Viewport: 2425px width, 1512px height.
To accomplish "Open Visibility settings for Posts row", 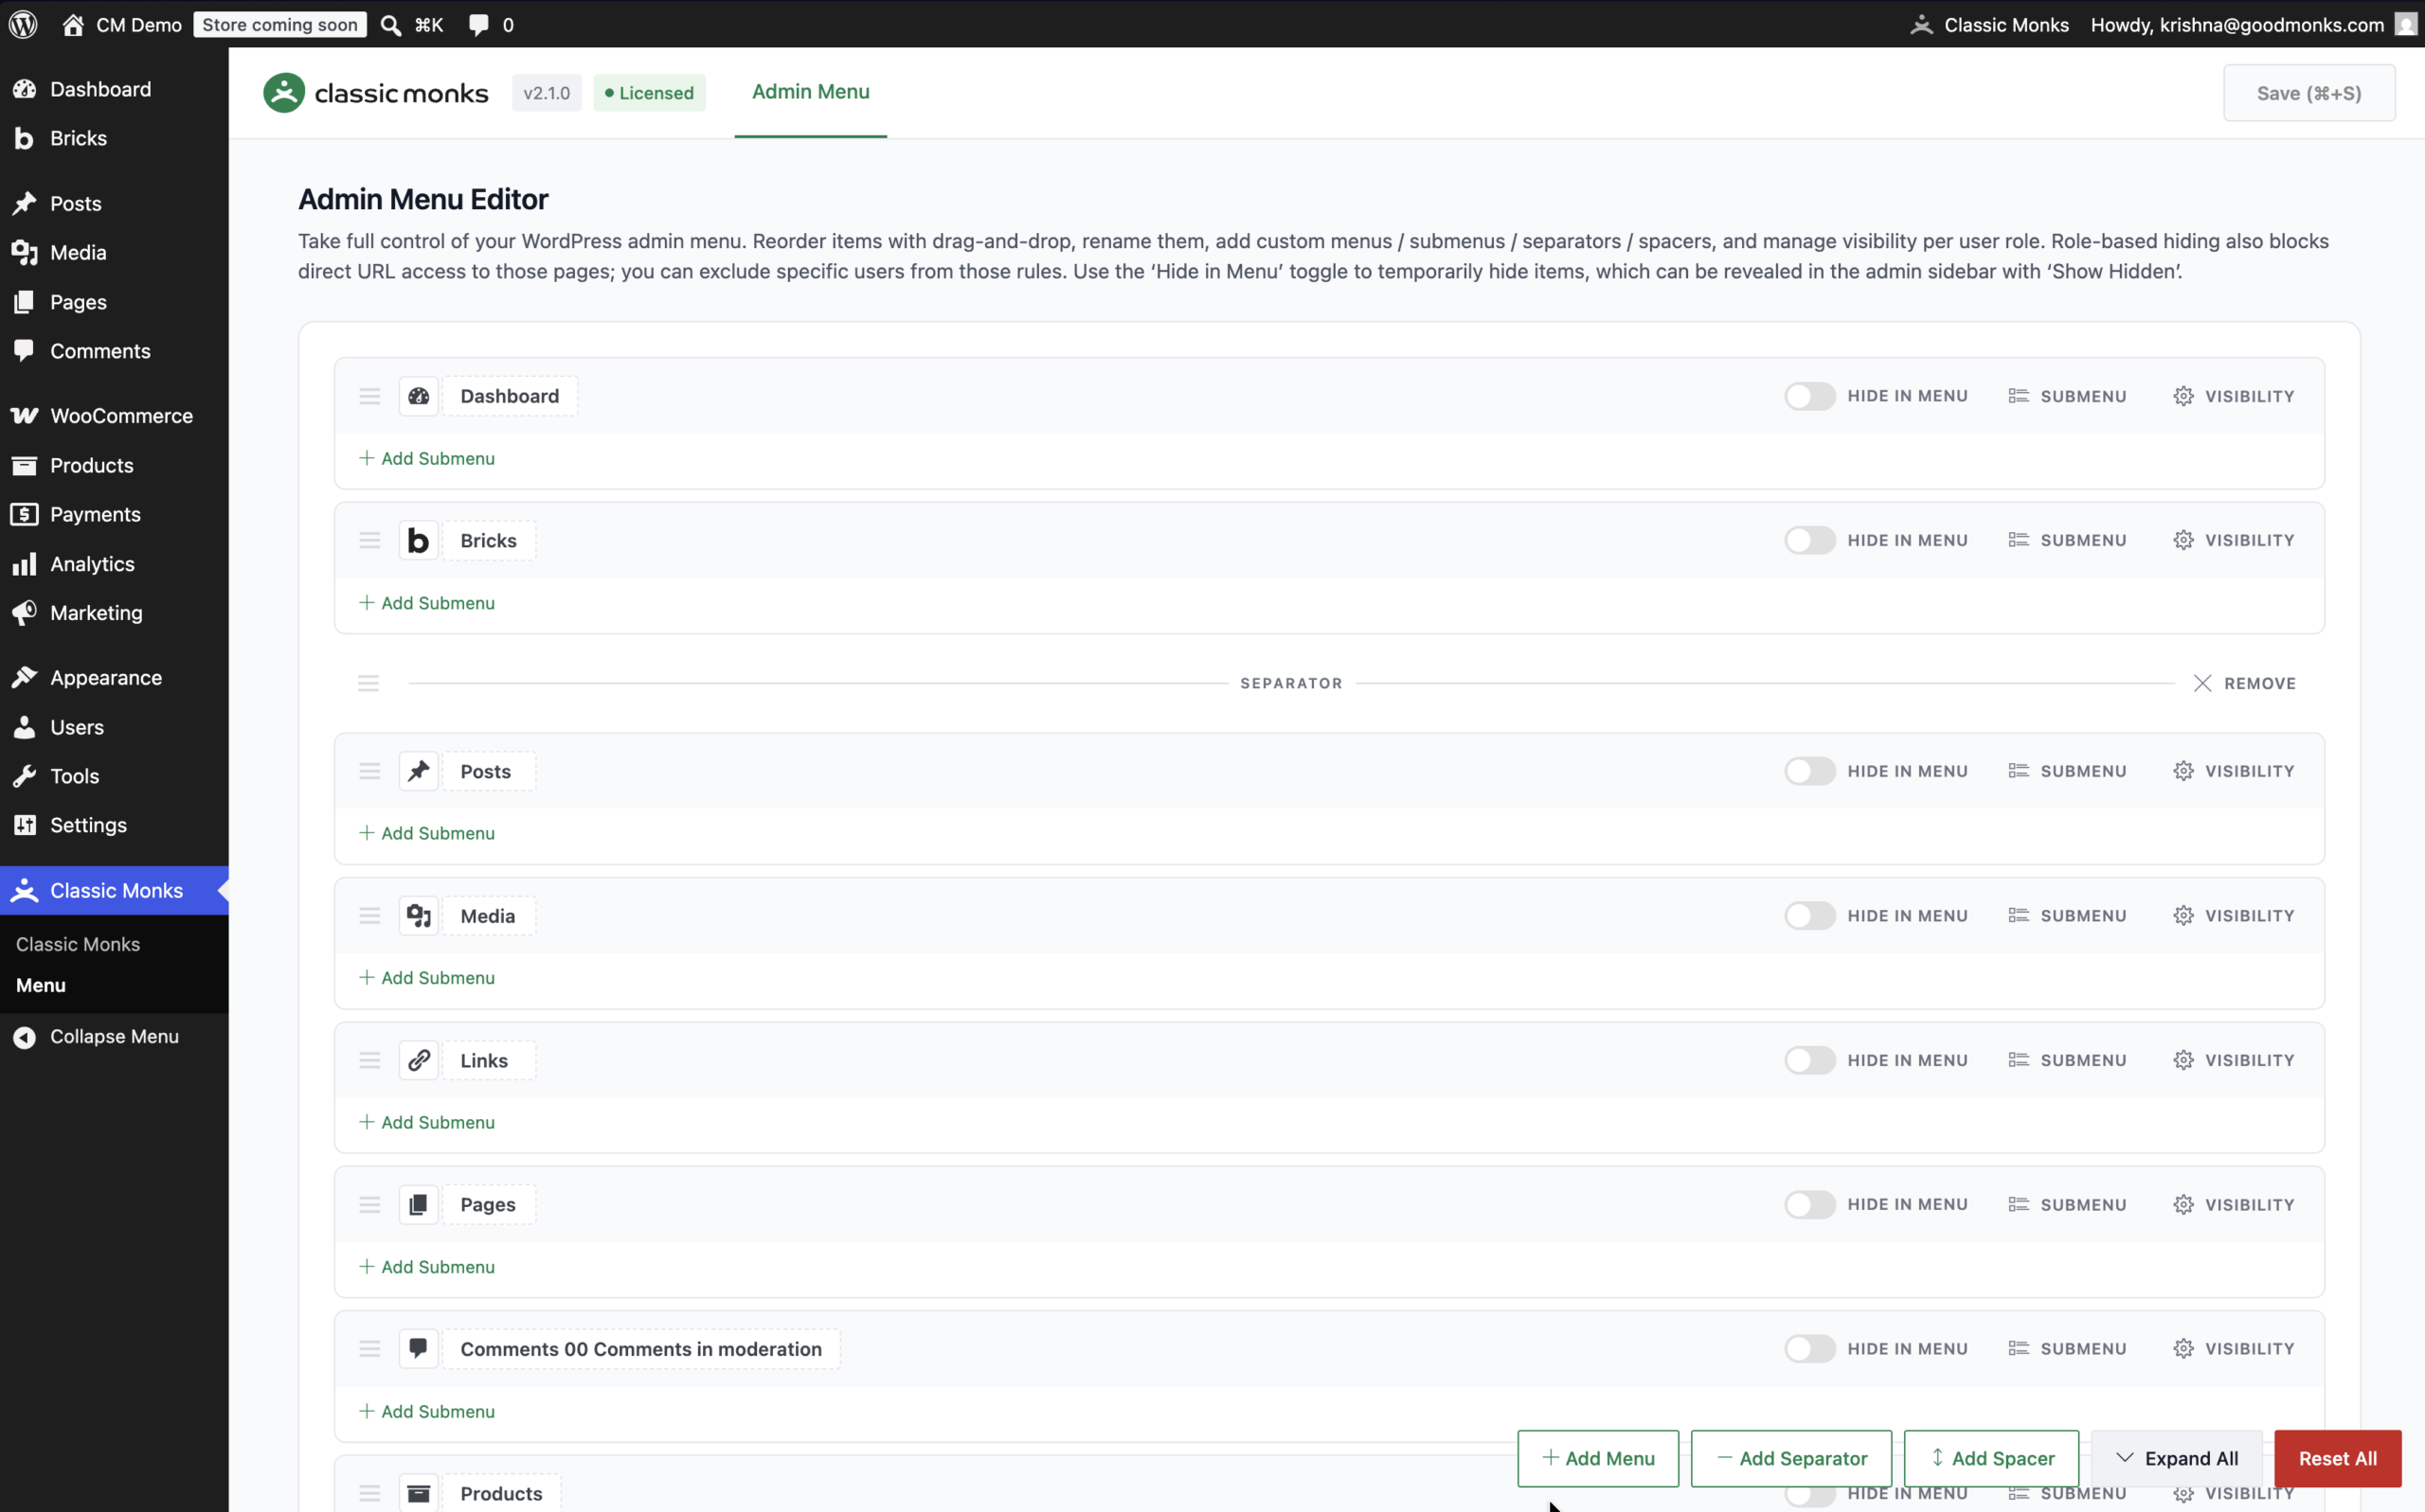I will pyautogui.click(x=2233, y=771).
